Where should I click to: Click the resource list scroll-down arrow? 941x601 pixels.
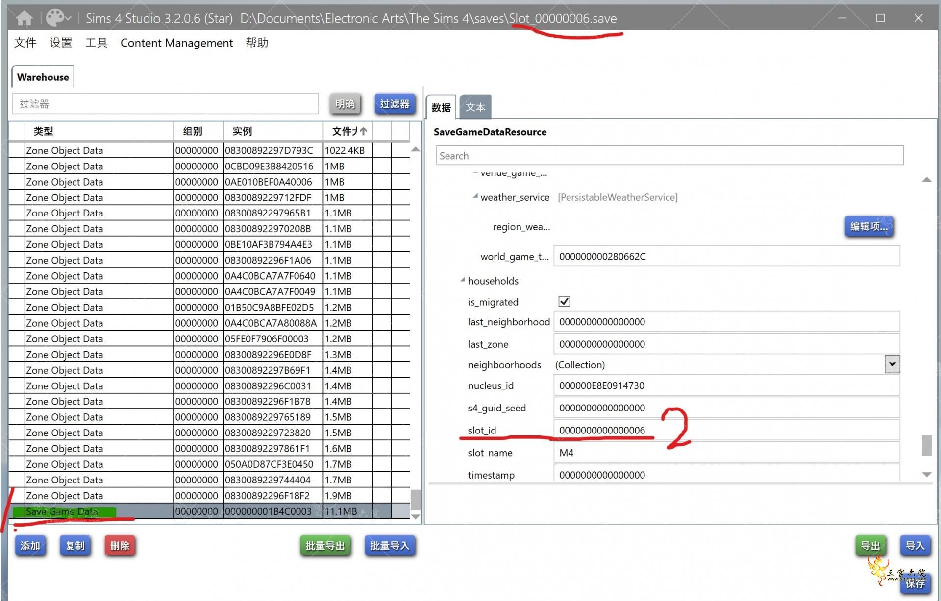pos(415,516)
